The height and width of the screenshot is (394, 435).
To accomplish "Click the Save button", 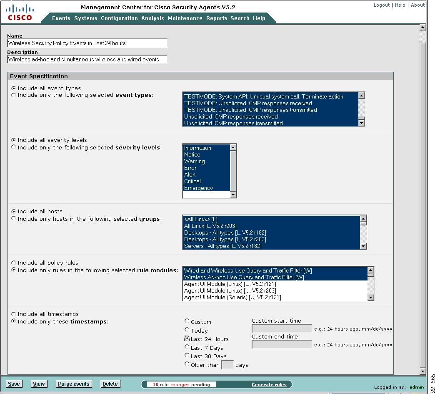I will [14, 384].
